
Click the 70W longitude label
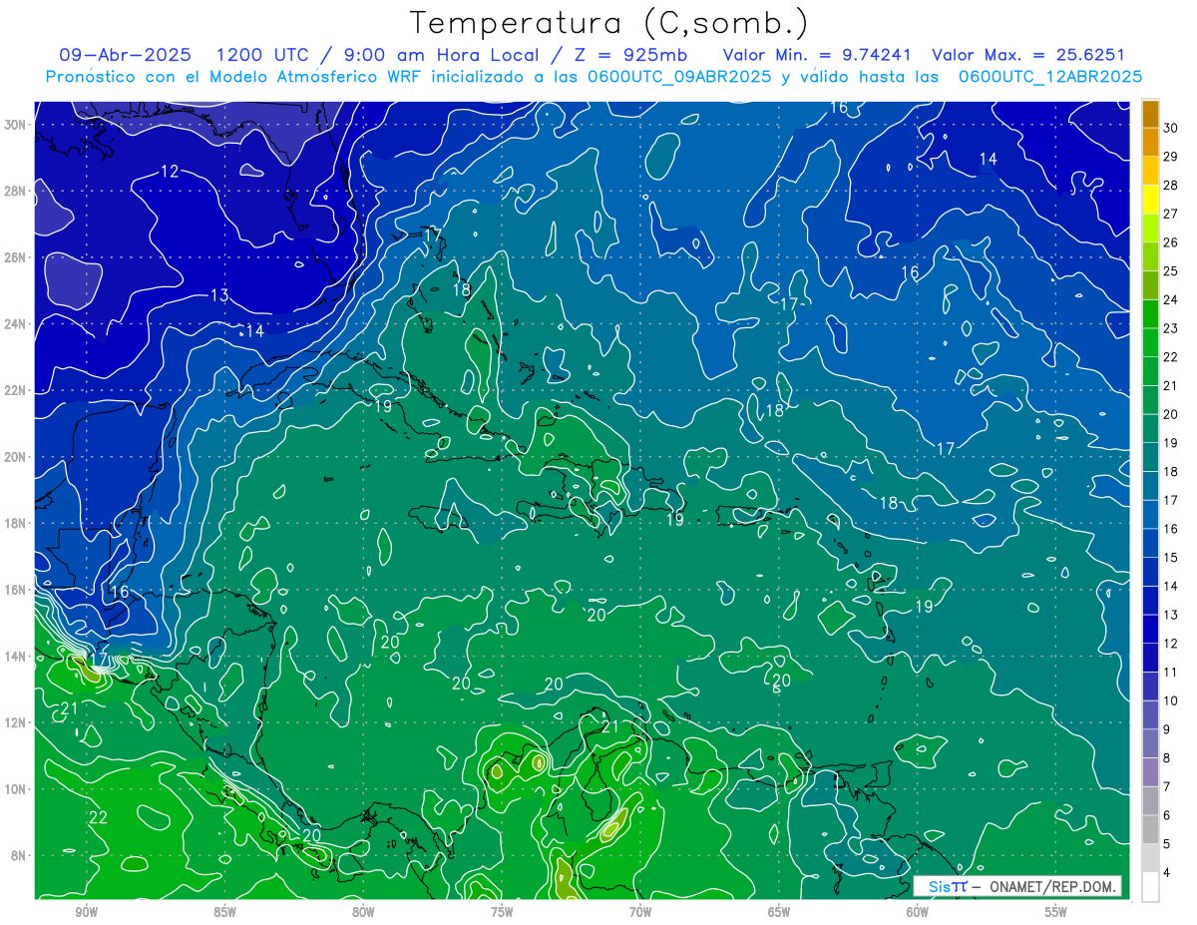[x=640, y=912]
